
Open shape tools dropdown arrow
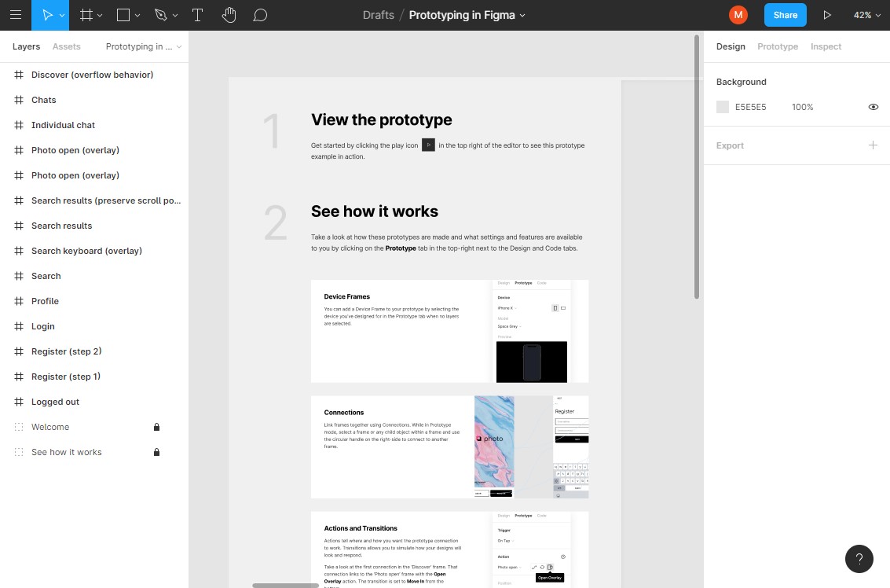[x=137, y=16]
